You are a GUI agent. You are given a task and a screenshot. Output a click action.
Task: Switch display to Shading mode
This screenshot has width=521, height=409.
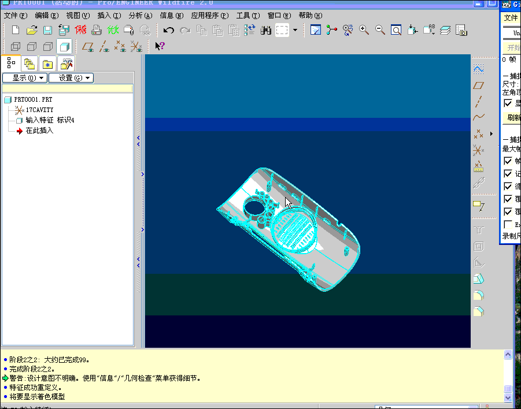click(x=64, y=46)
